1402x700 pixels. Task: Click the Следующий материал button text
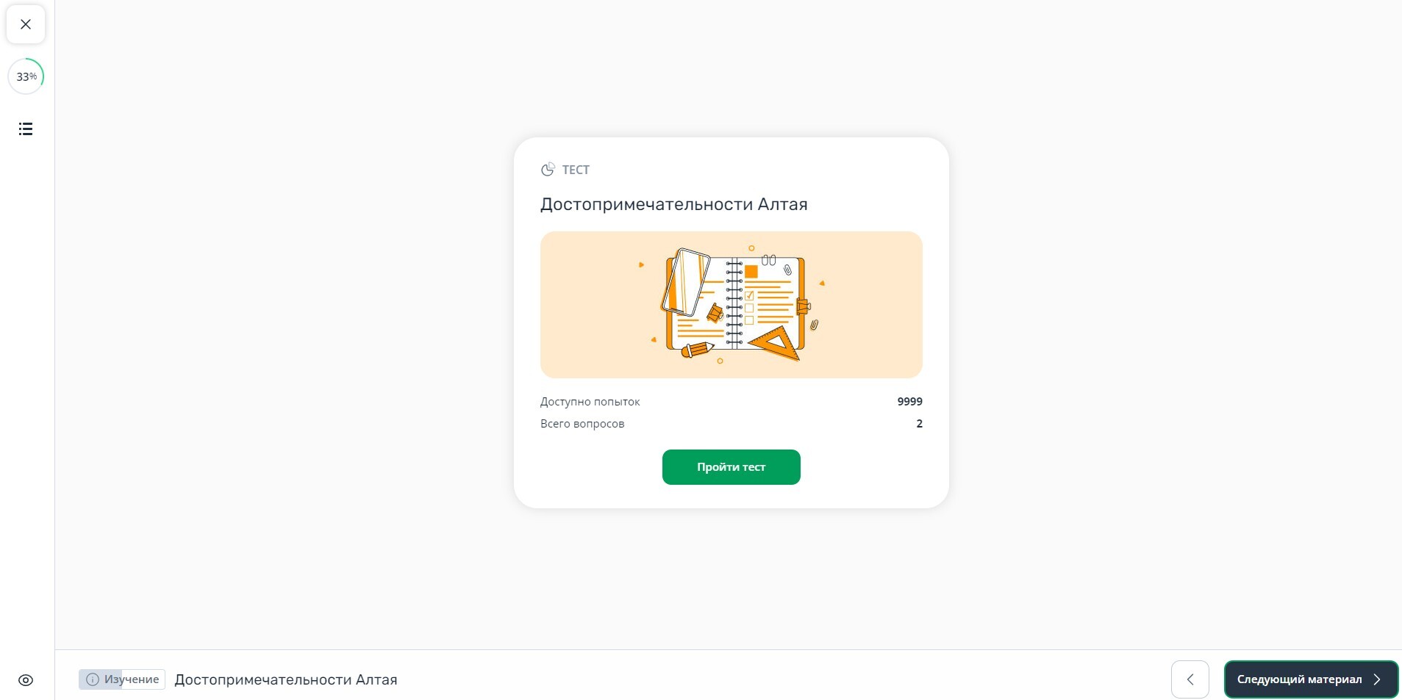tap(1300, 679)
